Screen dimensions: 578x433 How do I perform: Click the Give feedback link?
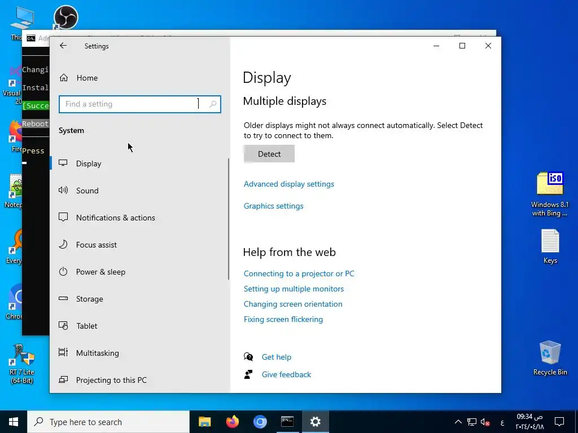(x=286, y=374)
